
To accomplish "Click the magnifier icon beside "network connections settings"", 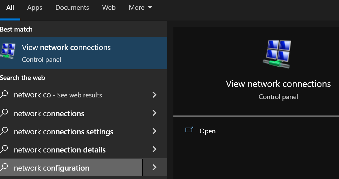I will (4, 131).
